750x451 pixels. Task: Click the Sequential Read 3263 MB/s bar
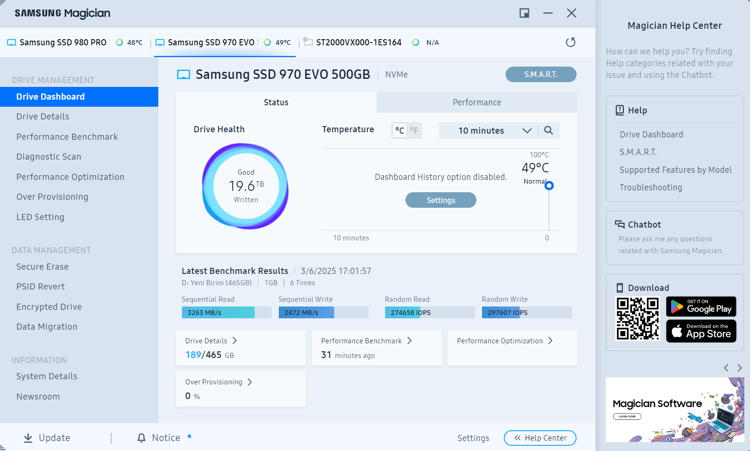pos(226,313)
